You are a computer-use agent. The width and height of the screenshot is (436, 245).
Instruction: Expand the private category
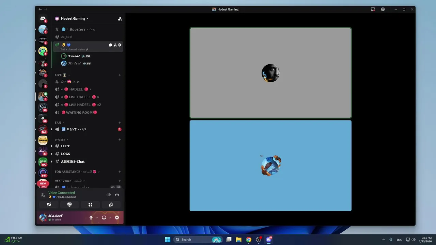pos(61,140)
